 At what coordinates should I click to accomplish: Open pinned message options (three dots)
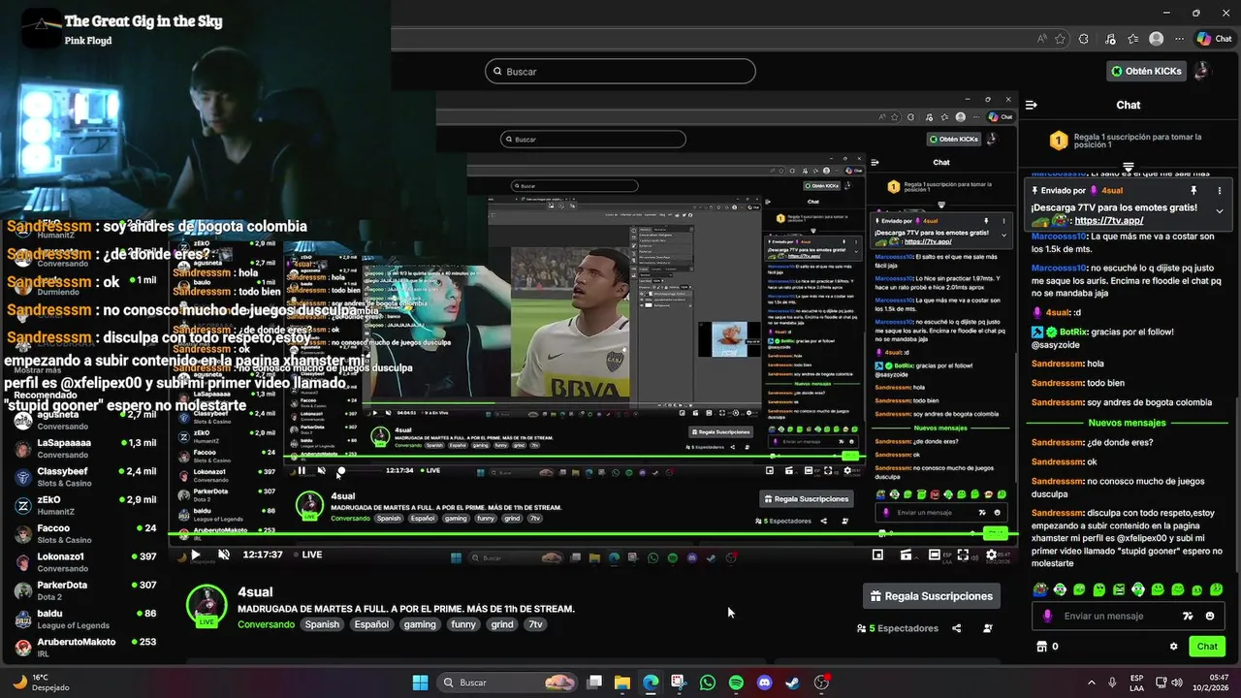coord(1221,190)
